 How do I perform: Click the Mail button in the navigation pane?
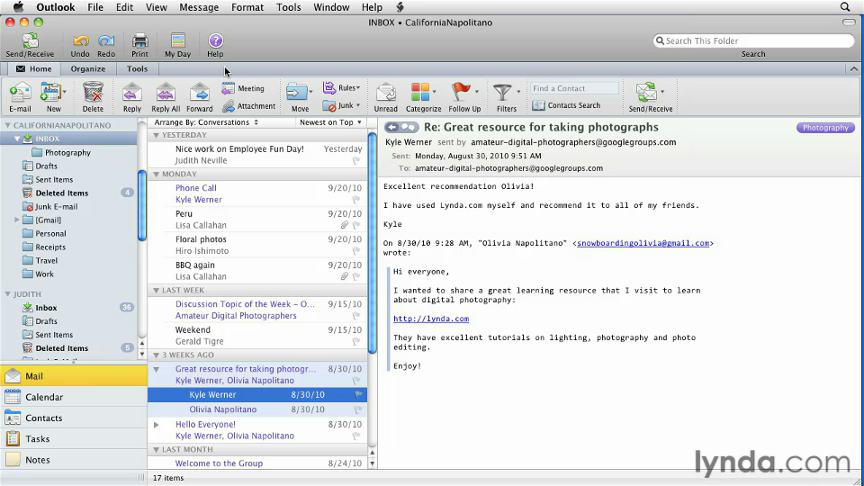pyautogui.click(x=74, y=376)
